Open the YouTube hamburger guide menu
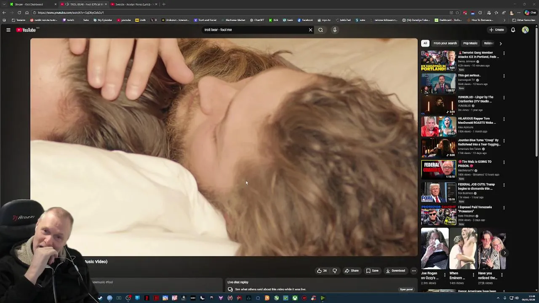This screenshot has width=539, height=303. [x=8, y=30]
